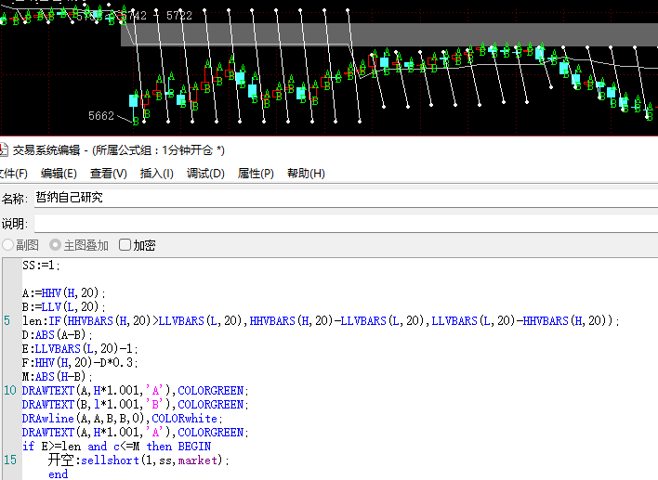Screen dimensions: 658x480
Task: Click the window title 交易系统编辑
Action: 46,150
